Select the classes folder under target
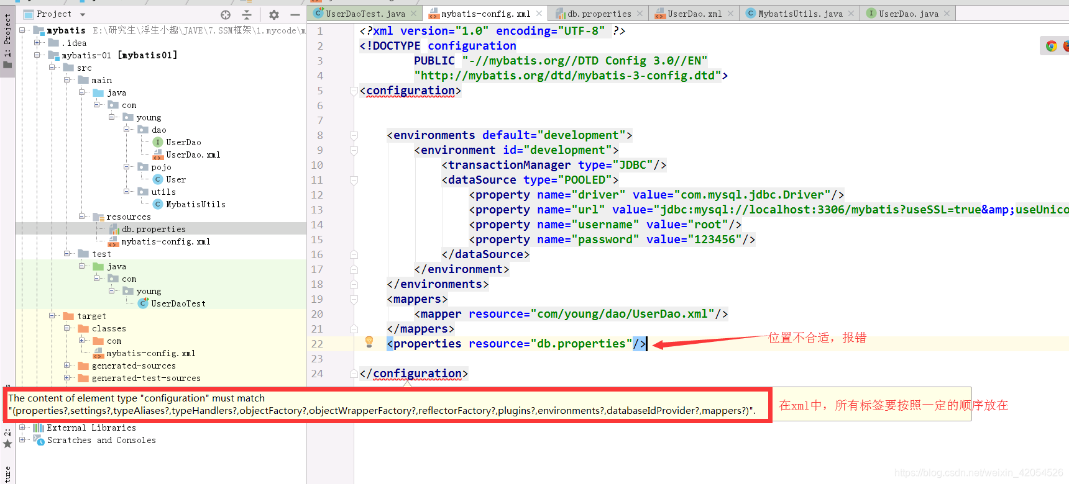1069x484 pixels. point(109,328)
